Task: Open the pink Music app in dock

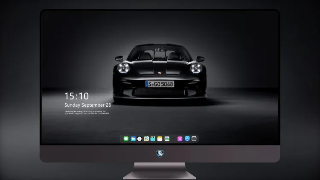Action: (180, 139)
